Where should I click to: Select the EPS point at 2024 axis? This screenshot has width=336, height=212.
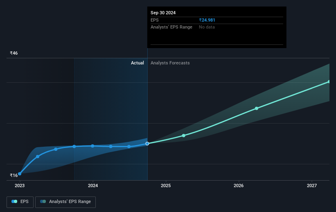(x=92, y=146)
